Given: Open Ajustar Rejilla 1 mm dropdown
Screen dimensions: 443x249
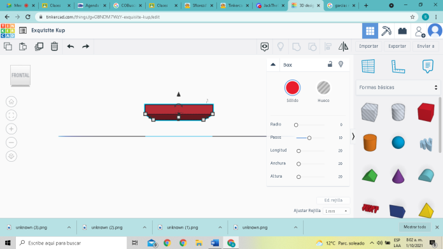Looking at the screenshot, I should [336, 211].
